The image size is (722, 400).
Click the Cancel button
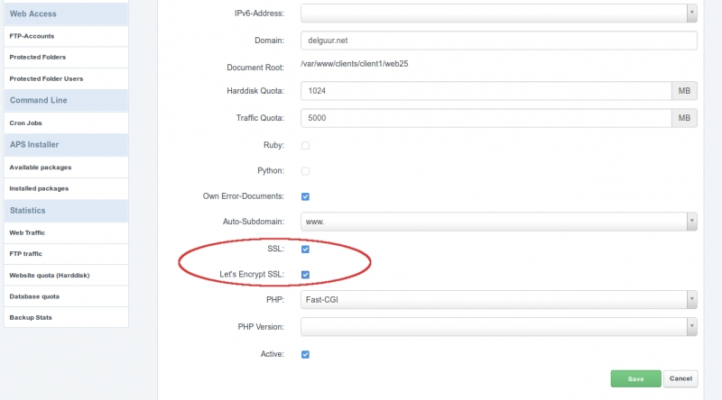click(680, 379)
